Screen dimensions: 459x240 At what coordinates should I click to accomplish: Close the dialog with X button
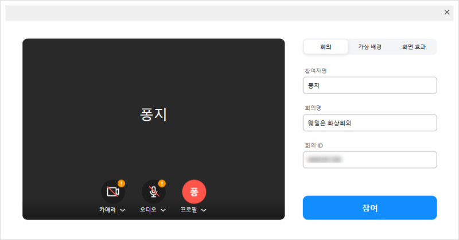447,12
